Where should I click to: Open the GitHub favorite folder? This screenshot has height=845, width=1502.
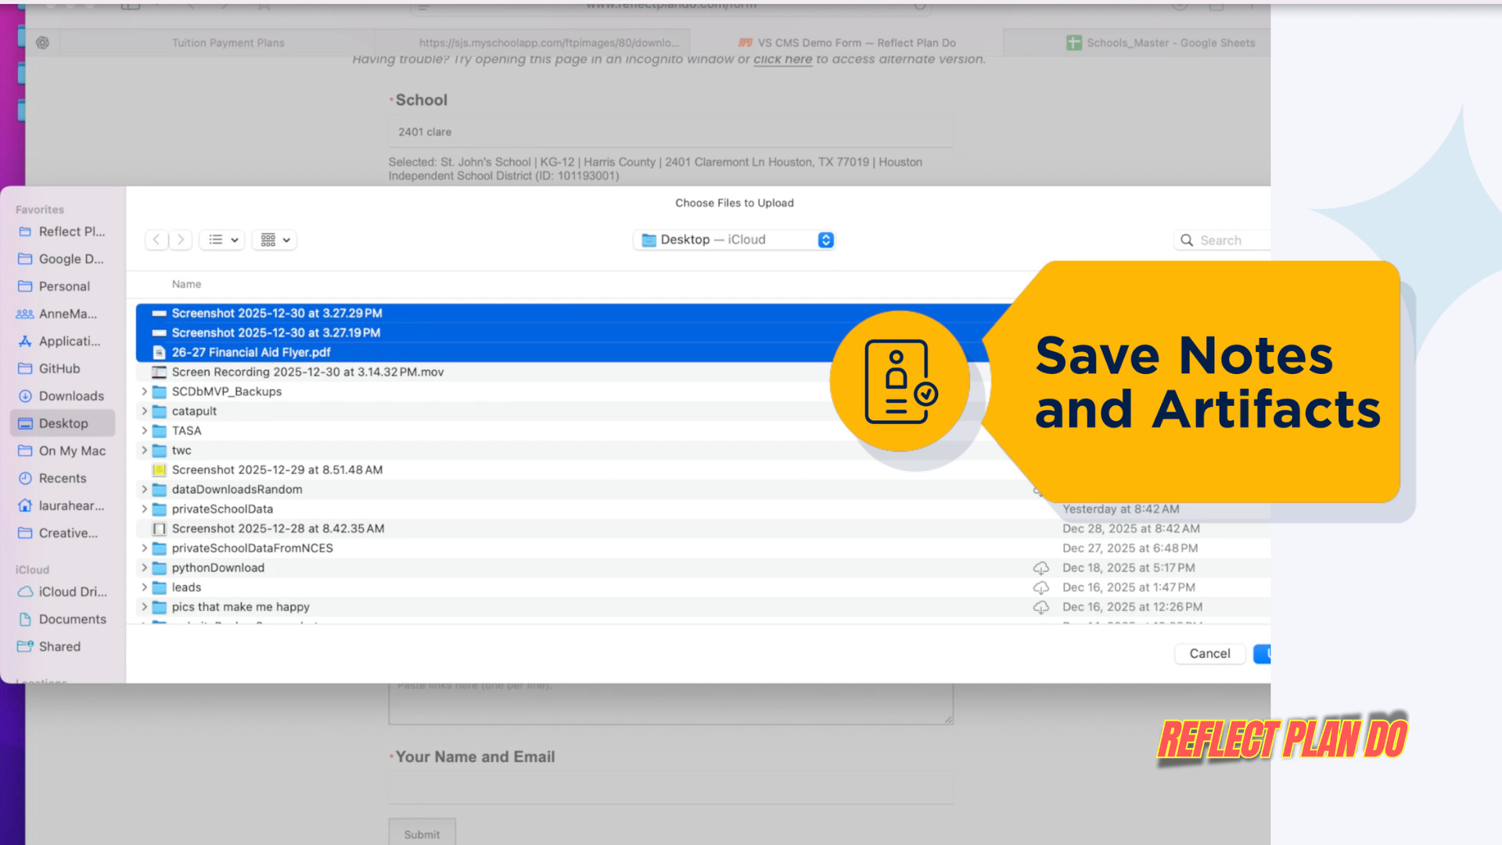[x=58, y=369]
